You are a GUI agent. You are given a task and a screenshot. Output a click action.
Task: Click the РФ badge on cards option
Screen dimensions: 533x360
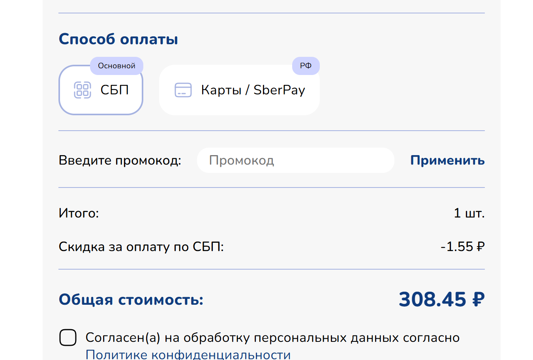coord(306,66)
